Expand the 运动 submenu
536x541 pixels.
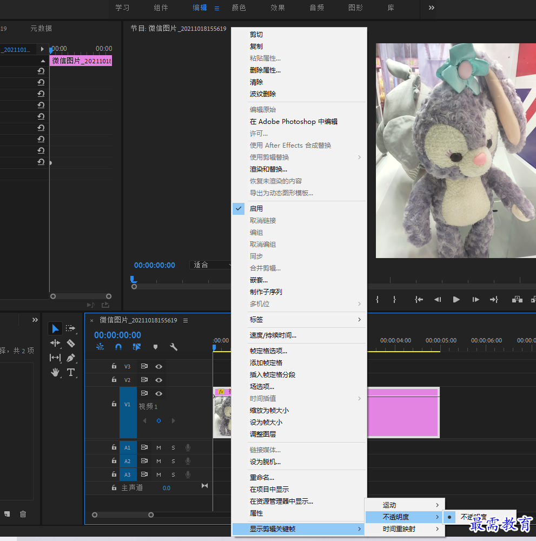pyautogui.click(x=405, y=505)
